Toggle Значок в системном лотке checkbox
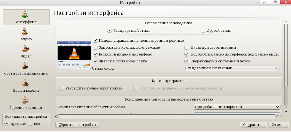 (x=95, y=61)
